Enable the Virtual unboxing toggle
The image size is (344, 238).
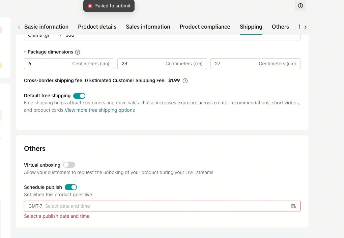point(69,165)
